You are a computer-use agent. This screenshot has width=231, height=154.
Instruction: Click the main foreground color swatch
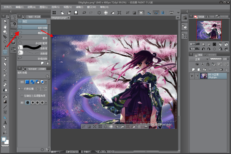(4, 139)
